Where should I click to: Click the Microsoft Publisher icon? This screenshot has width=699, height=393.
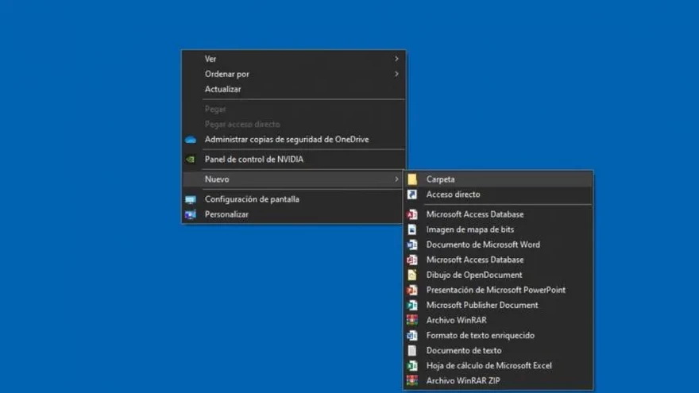click(412, 305)
